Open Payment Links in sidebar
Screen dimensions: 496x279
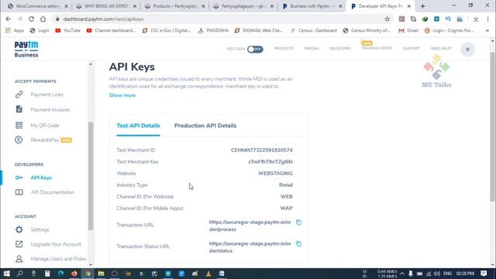[46, 95]
